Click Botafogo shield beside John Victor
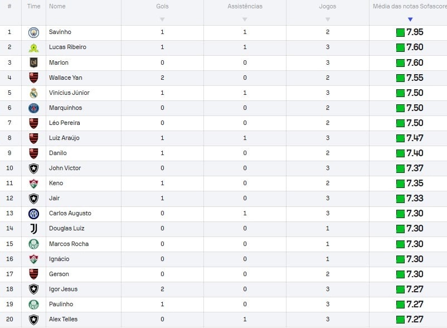447x328 pixels. point(33,168)
